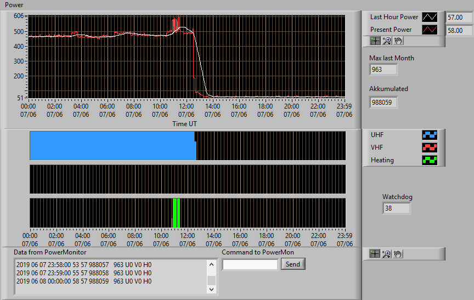Focus the Command to PowerMon input field

(250, 265)
